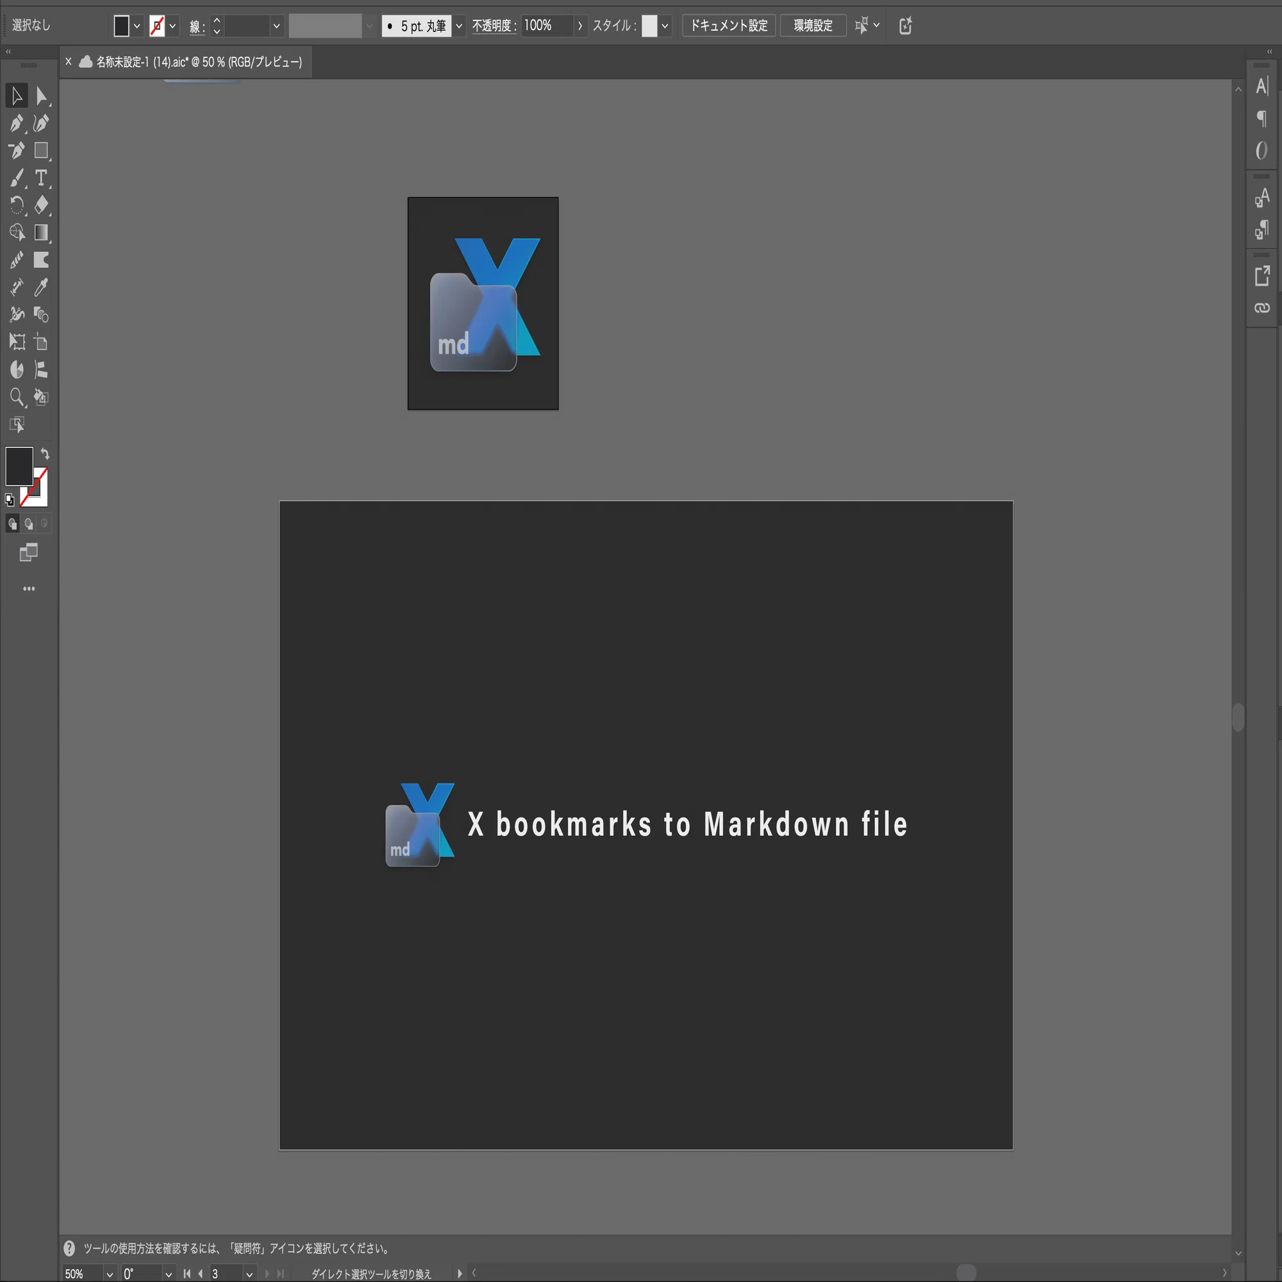Screen dimensions: 1282x1282
Task: Enable Draw Behind mode
Action: click(x=29, y=524)
